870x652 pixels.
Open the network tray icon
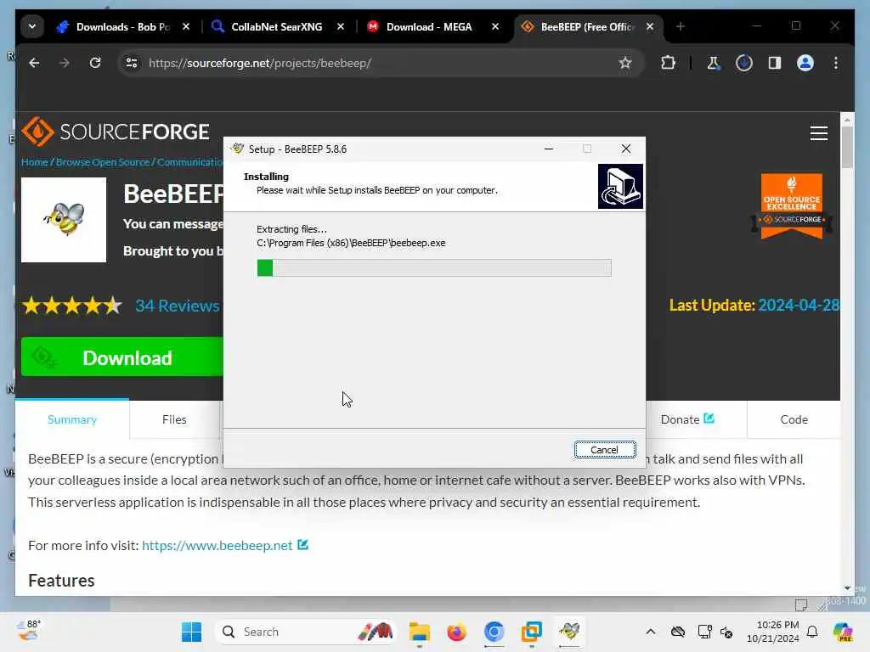pyautogui.click(x=704, y=632)
